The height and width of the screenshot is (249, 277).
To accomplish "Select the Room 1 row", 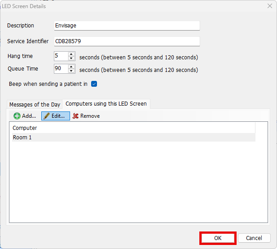I will click(x=133, y=138).
